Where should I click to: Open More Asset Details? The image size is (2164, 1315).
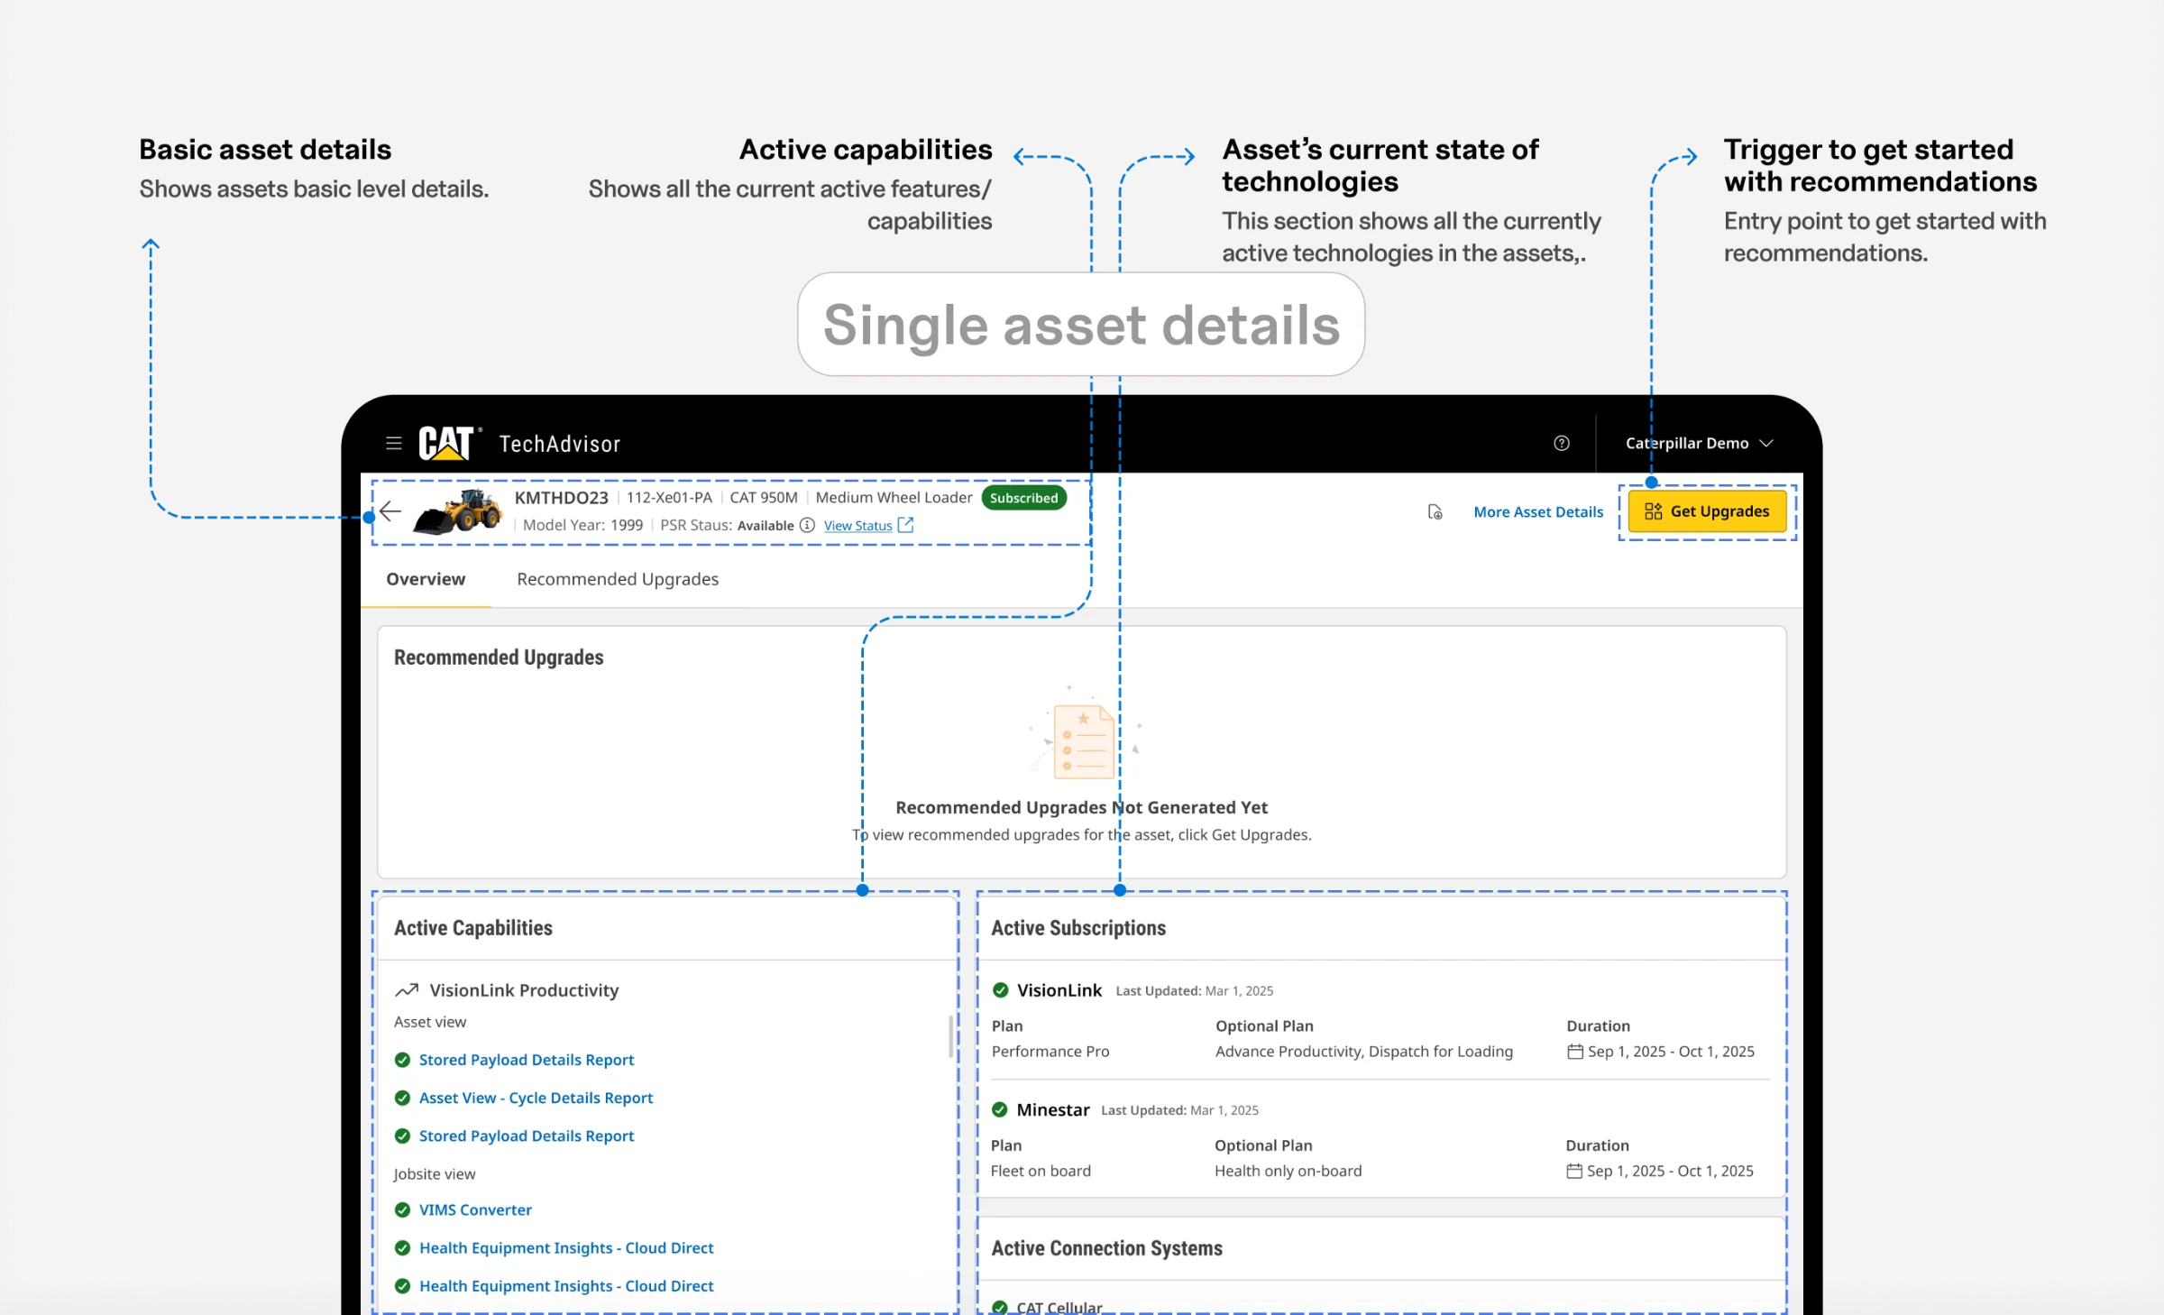pyautogui.click(x=1538, y=511)
